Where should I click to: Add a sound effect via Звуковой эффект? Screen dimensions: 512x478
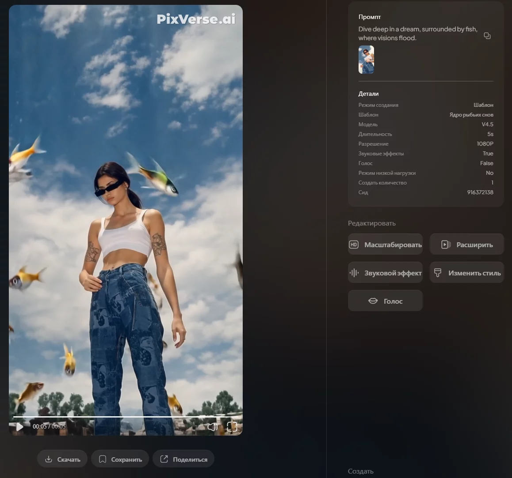coord(385,273)
